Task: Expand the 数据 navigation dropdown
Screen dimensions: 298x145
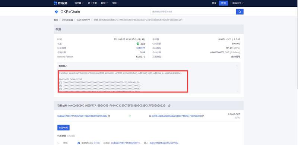Action: pyautogui.click(x=104, y=3)
